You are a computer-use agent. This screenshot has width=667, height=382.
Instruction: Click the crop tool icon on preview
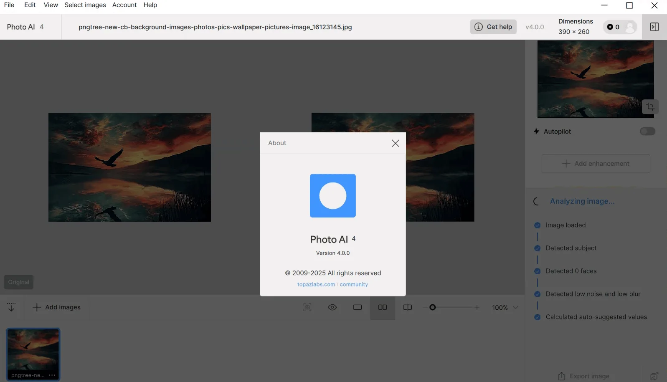[650, 107]
